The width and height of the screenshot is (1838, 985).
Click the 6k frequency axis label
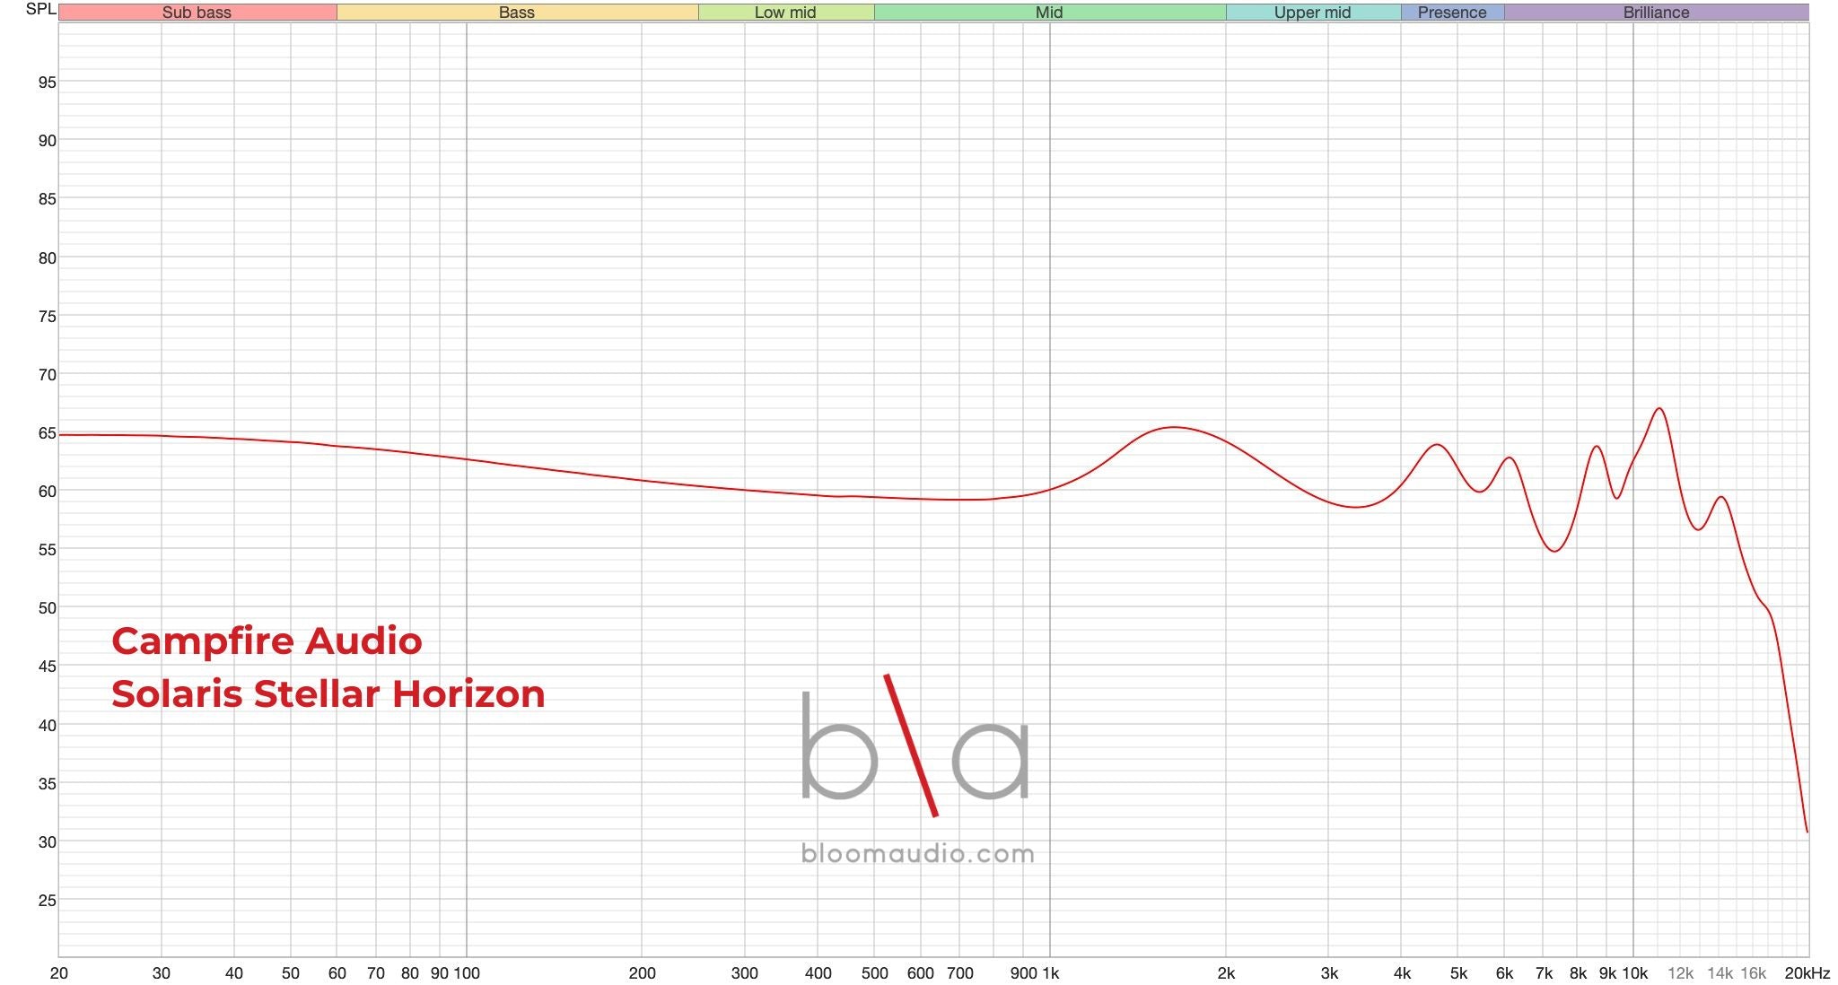[1505, 973]
